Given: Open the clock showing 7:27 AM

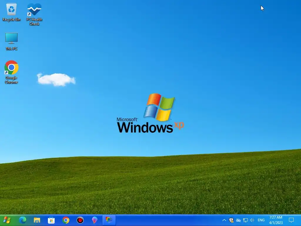Looking at the screenshot, I should click(276, 220).
